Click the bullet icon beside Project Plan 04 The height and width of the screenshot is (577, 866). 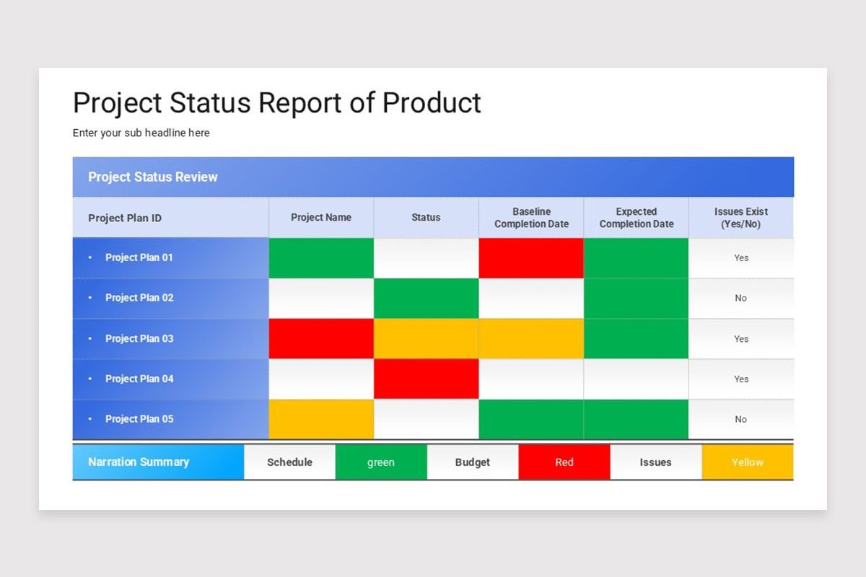click(89, 379)
